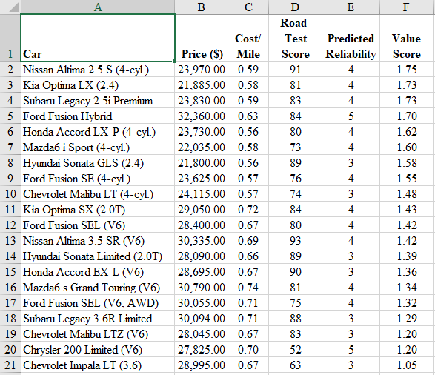Select cell 'Nissan Altima 3.5 SR (V6)'
Viewport: 435px width, 375px height.
(x=98, y=240)
